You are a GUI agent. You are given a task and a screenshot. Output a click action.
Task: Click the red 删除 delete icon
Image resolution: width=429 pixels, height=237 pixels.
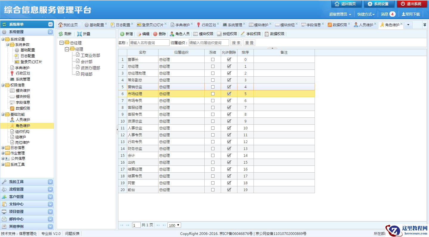(155, 34)
